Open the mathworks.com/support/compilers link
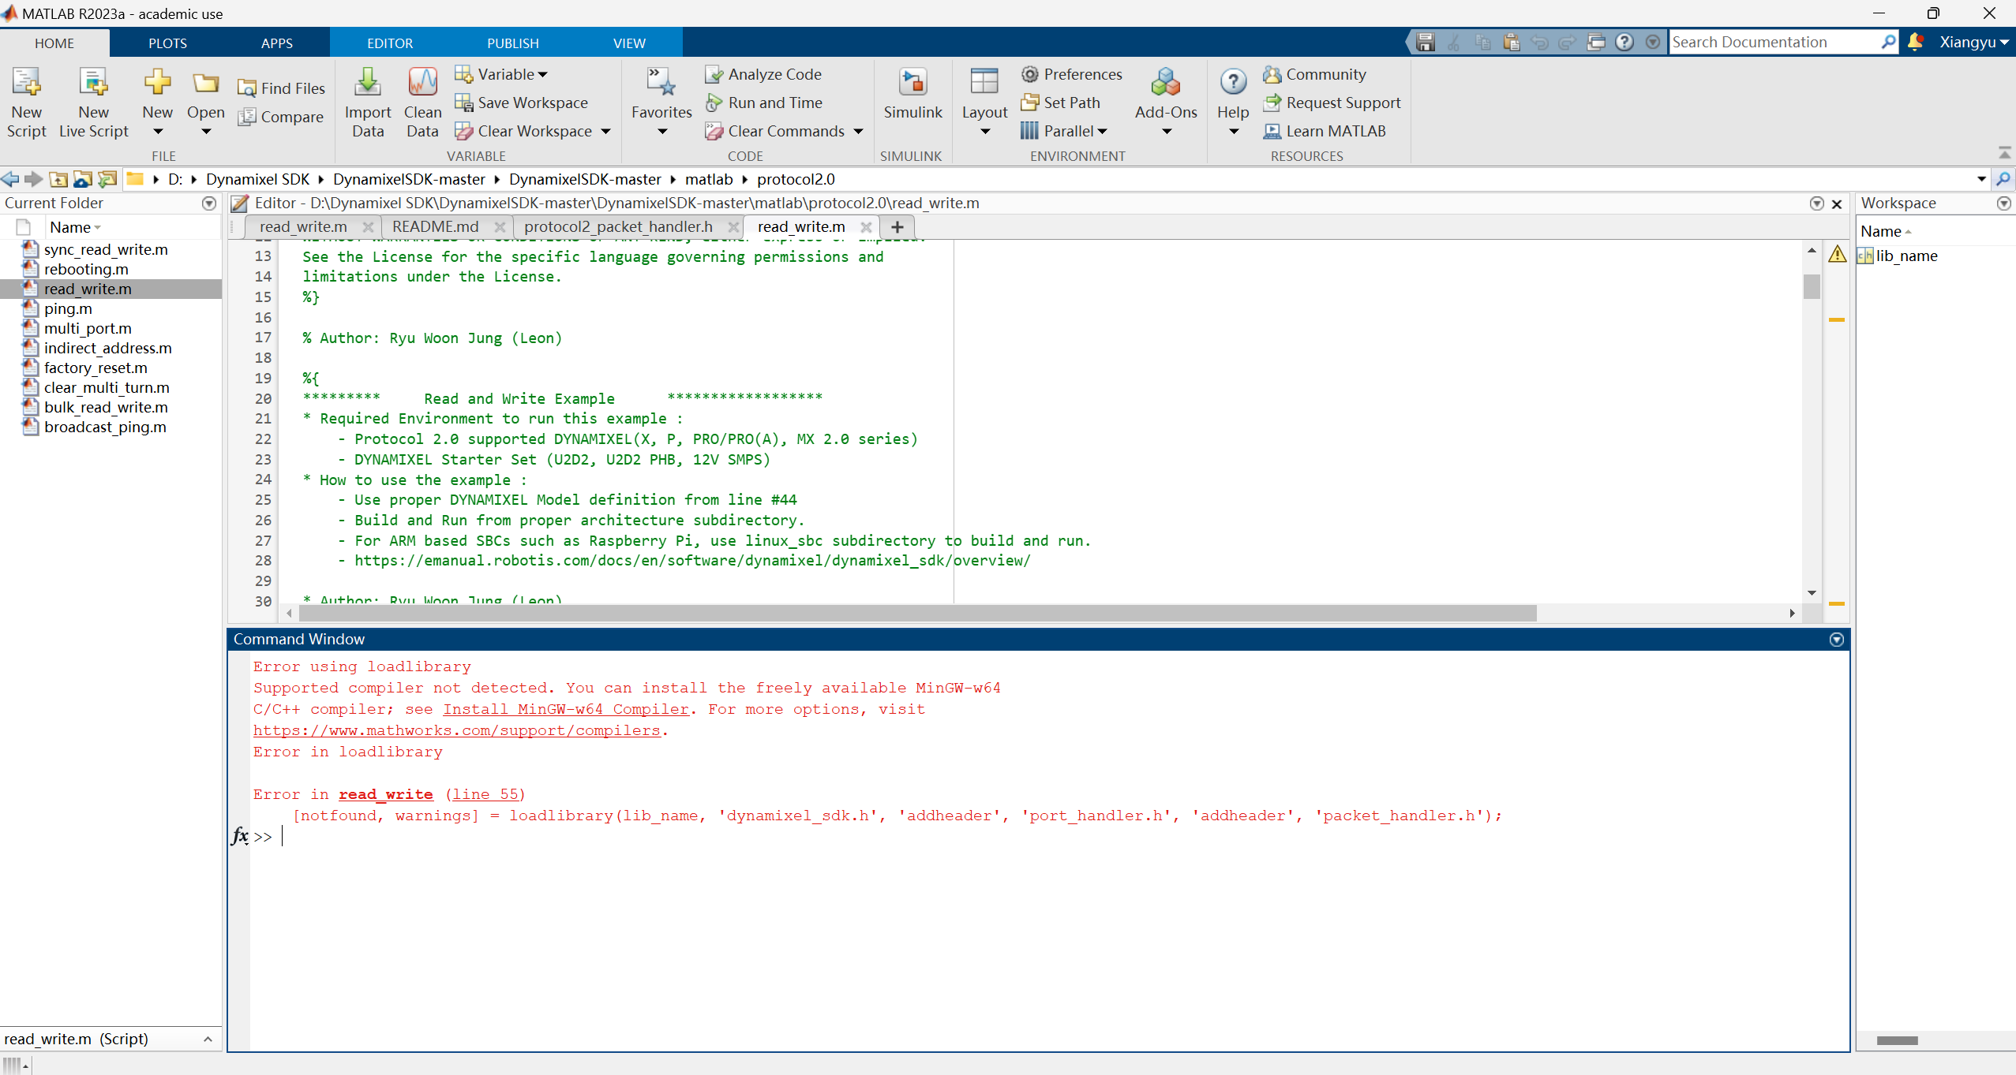Viewport: 2016px width, 1075px height. (x=456, y=730)
